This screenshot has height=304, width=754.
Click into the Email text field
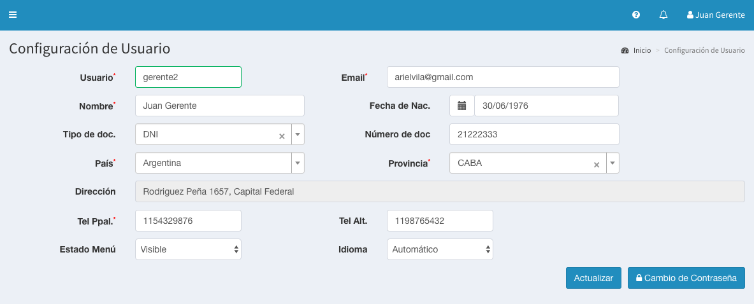[x=502, y=77]
